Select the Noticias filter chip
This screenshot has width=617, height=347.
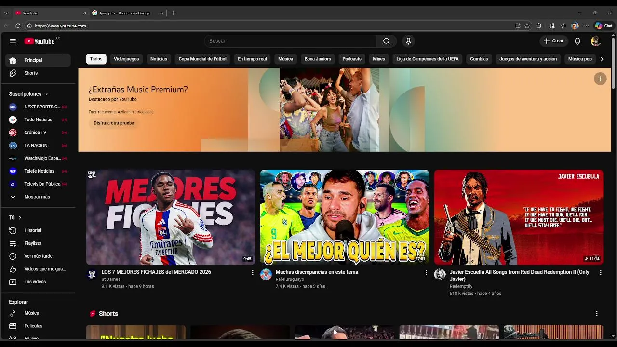pos(159,59)
